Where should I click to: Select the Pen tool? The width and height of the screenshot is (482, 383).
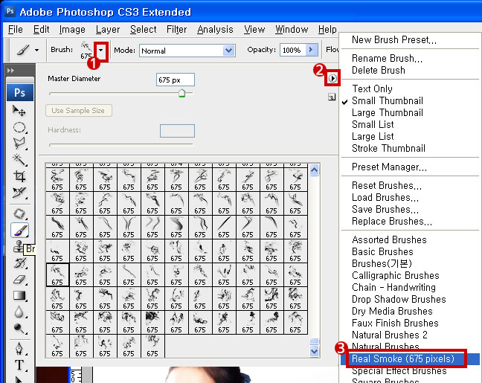point(19,349)
